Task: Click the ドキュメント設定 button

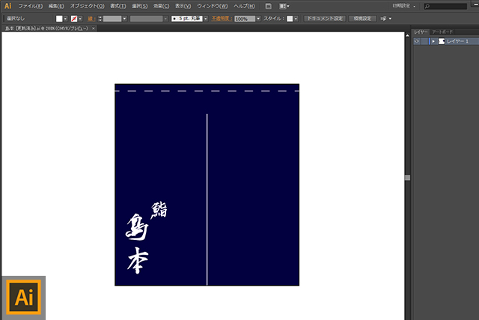Action: coord(325,18)
